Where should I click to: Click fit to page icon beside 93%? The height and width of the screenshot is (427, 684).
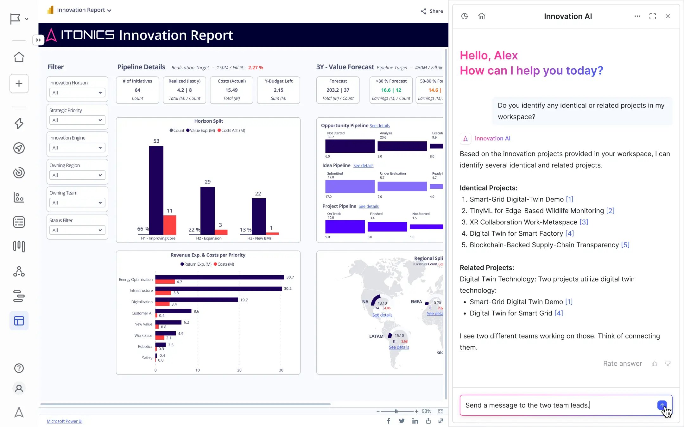440,411
